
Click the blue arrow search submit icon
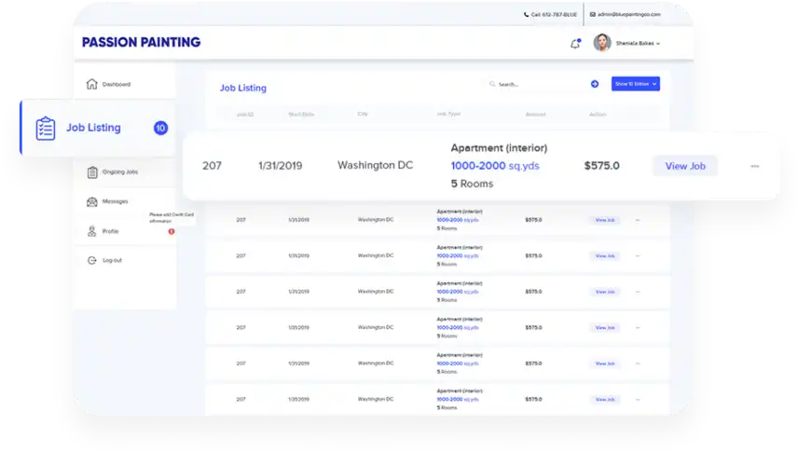pos(595,84)
